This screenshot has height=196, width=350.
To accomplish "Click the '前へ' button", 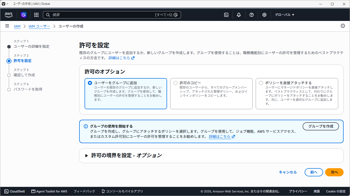I will tap(314, 172).
